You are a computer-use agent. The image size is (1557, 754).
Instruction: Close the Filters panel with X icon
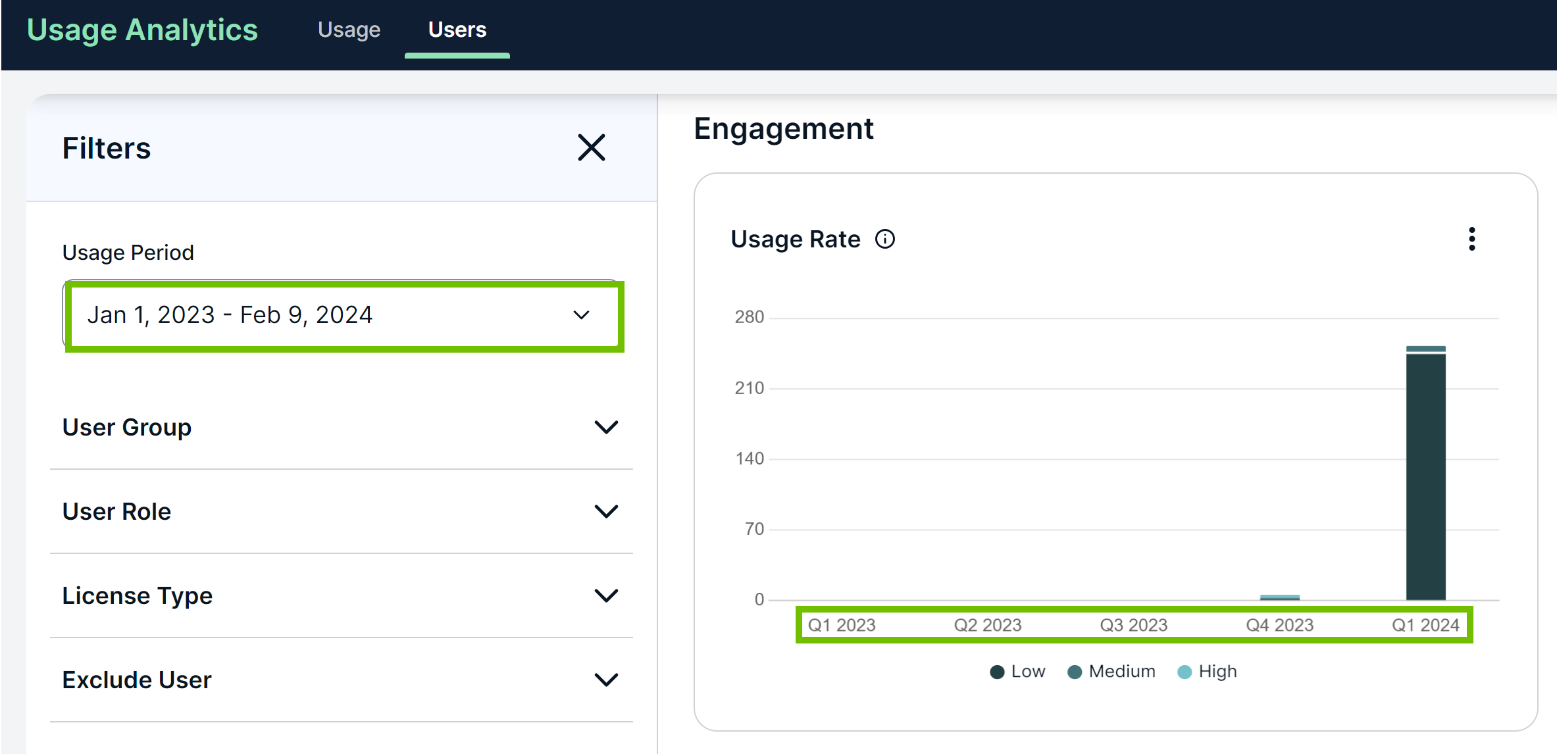point(591,147)
